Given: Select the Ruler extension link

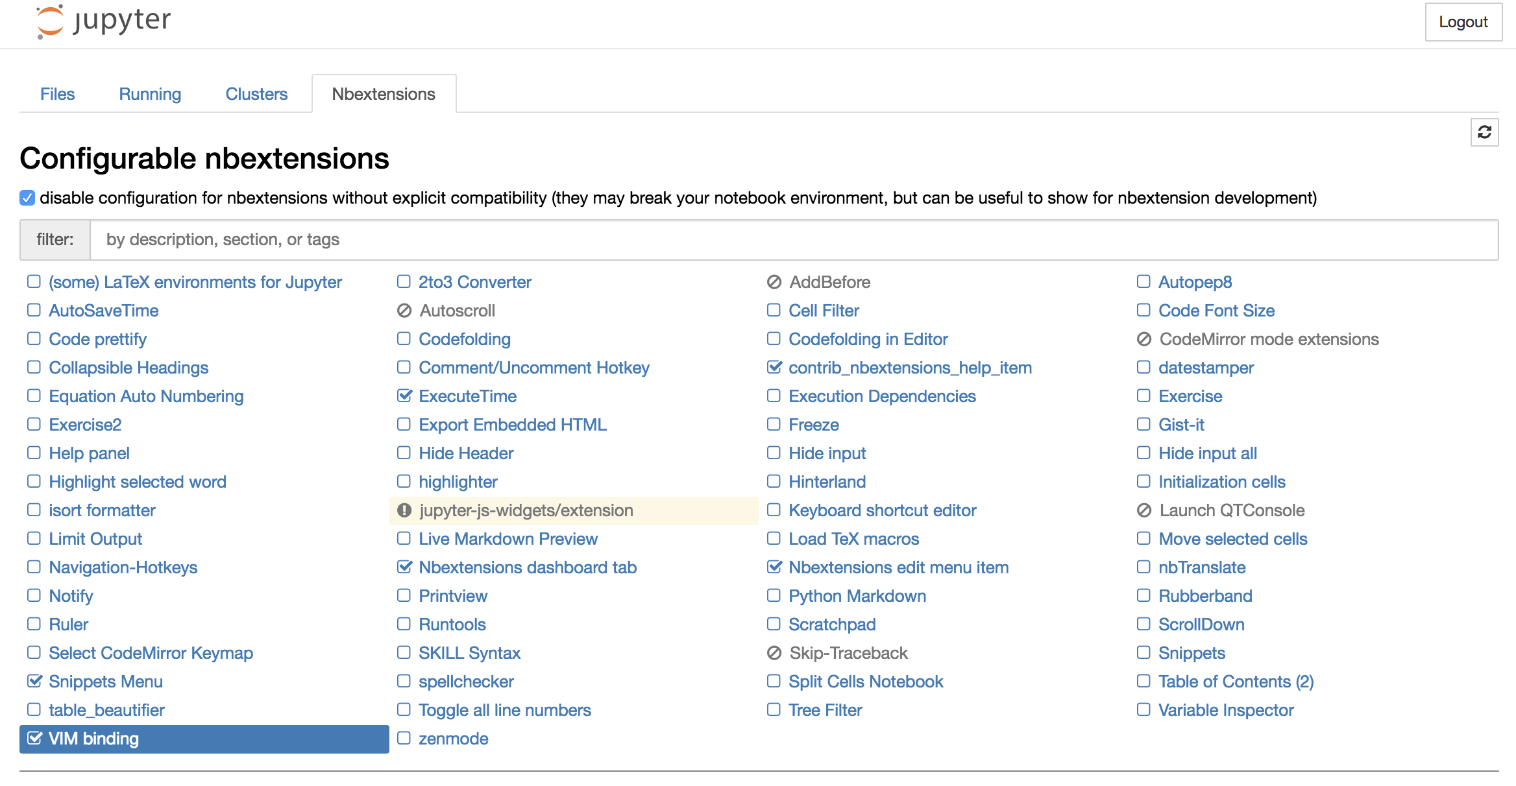Looking at the screenshot, I should (x=69, y=625).
